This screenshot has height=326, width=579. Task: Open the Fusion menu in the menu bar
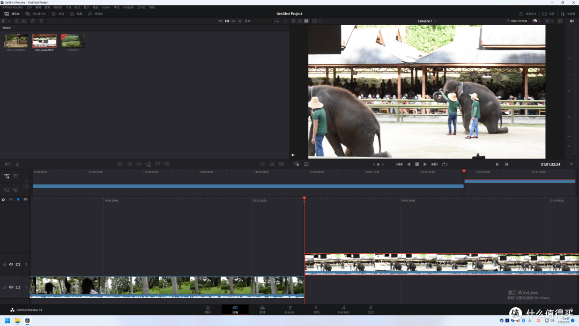pyautogui.click(x=106, y=8)
